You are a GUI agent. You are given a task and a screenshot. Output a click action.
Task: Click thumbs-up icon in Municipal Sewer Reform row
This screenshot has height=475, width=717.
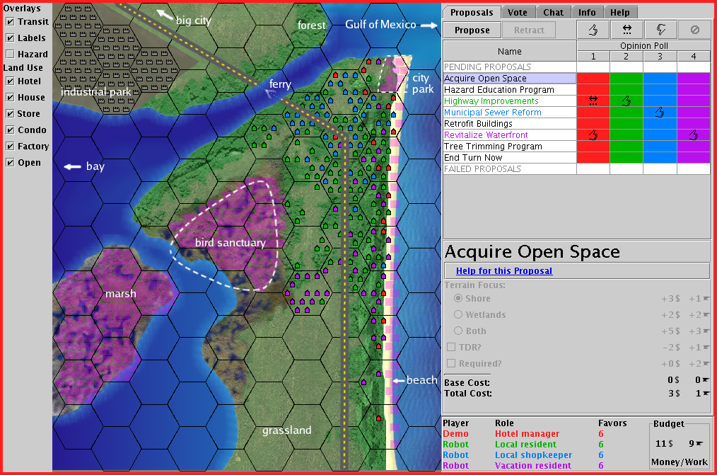coord(660,113)
